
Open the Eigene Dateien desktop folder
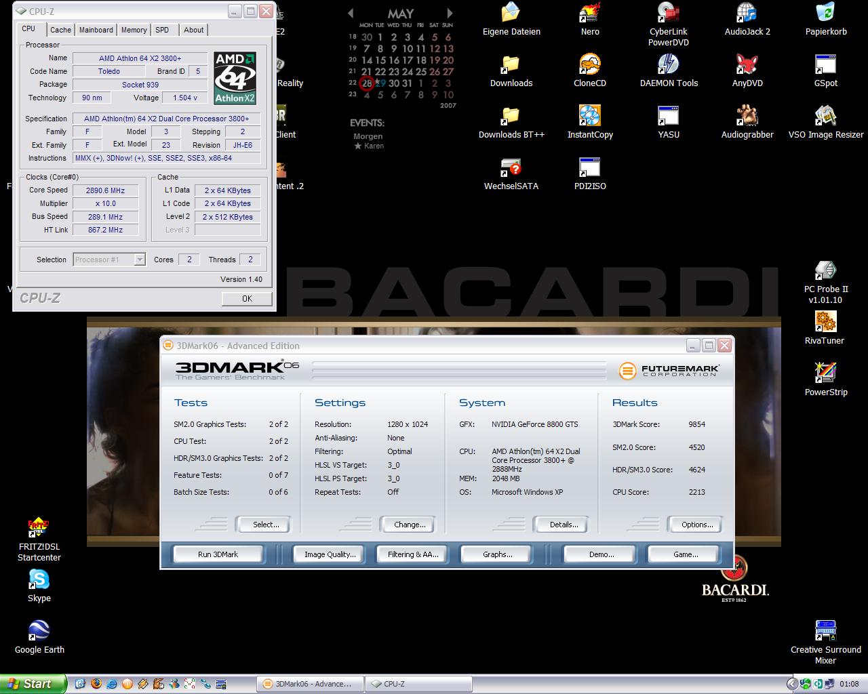click(511, 20)
